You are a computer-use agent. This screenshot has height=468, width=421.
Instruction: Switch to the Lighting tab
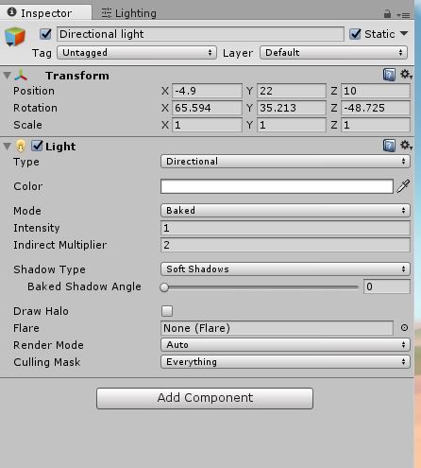coord(128,13)
